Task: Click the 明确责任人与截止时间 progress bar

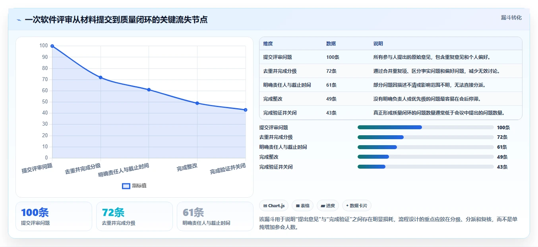Action: click(426, 147)
